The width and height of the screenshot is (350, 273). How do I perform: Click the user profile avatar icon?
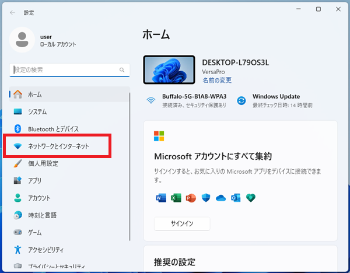click(22, 40)
